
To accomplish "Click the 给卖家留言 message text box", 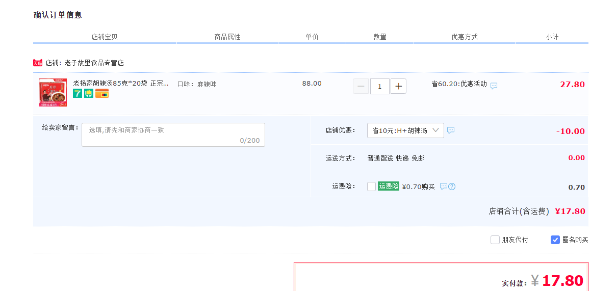I will [x=173, y=135].
